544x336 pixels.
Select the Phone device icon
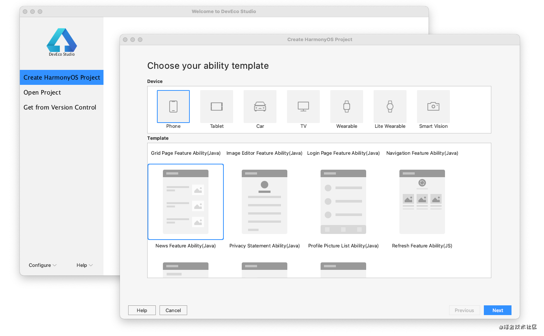click(x=173, y=107)
